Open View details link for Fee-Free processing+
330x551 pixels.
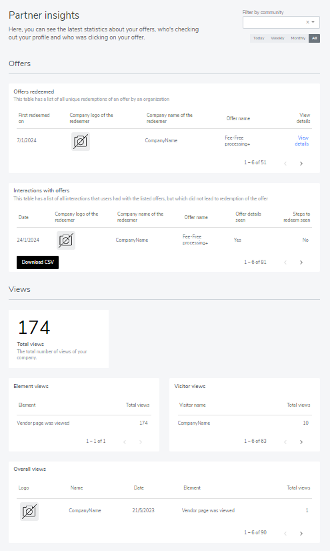[302, 140]
